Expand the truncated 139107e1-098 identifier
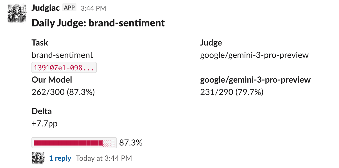The width and height of the screenshot is (339, 168). pyautogui.click(x=64, y=67)
